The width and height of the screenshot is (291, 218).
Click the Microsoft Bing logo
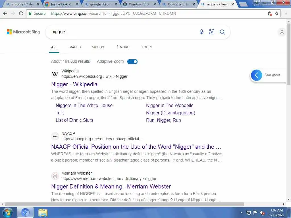[x=23, y=32]
